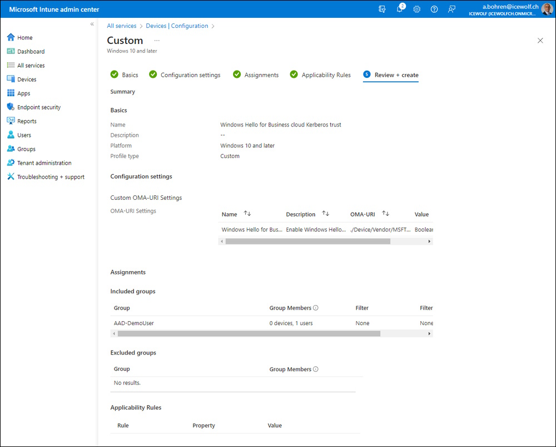
Task: Click right arrow of OMA-URI table scrollbar
Action: tap(429, 242)
